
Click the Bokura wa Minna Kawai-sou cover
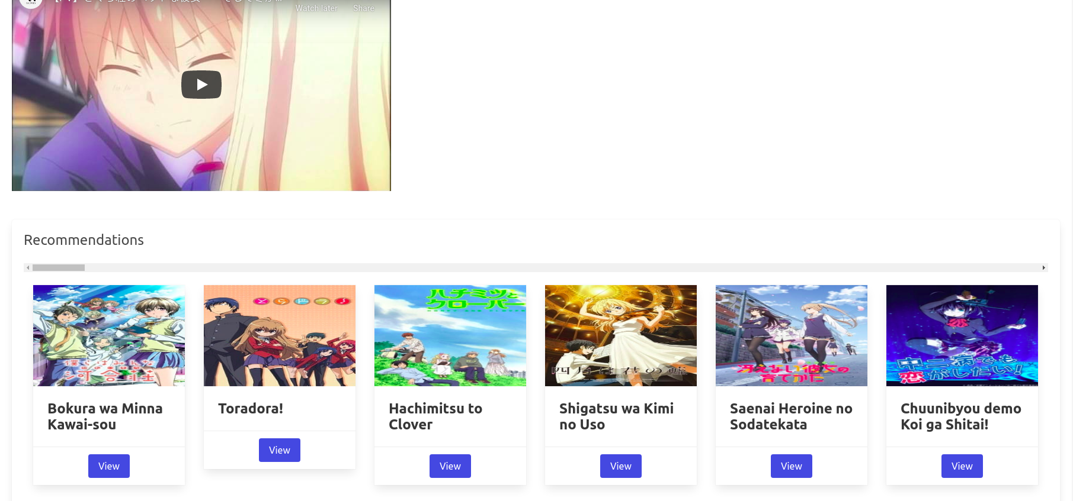click(109, 335)
